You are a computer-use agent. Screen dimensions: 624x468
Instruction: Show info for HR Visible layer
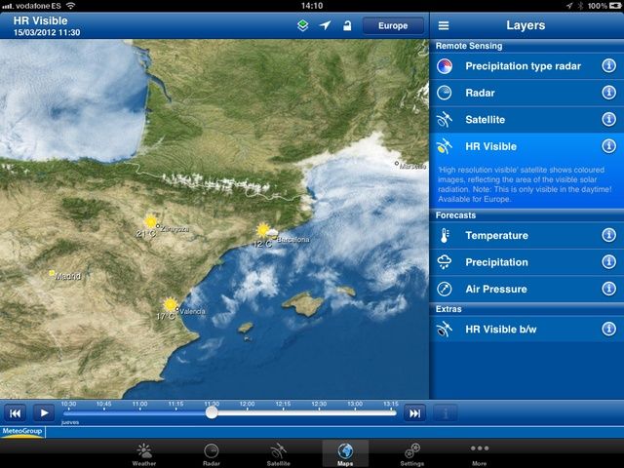[609, 146]
